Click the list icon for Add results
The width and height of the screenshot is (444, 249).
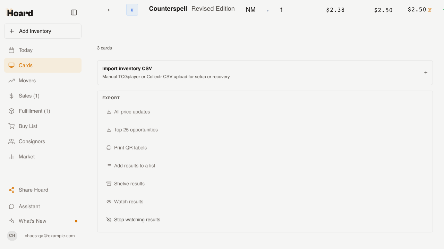[x=109, y=166]
